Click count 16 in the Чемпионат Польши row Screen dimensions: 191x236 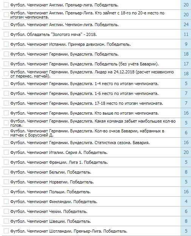pyautogui.click(x=186, y=192)
